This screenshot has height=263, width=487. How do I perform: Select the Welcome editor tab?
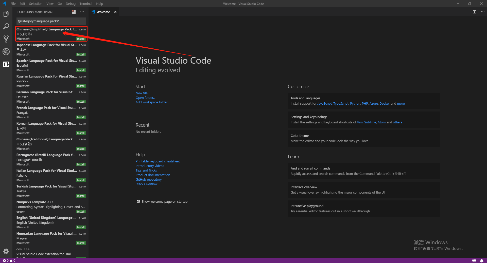coord(103,12)
